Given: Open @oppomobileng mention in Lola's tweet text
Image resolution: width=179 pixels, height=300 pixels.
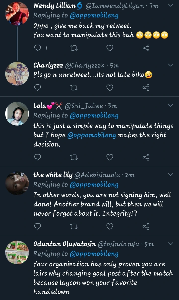Looking at the screenshot, I should (92, 135).
